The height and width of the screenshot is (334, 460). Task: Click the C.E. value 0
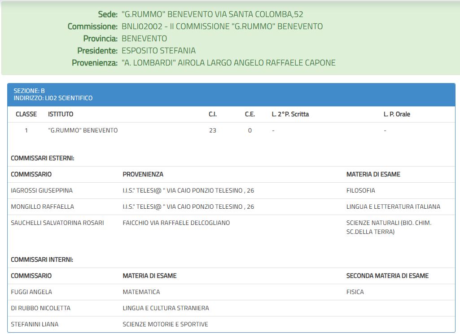[x=250, y=130]
